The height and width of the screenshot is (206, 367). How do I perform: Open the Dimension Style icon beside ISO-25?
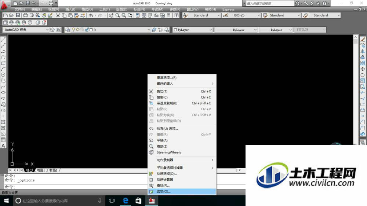click(x=225, y=15)
